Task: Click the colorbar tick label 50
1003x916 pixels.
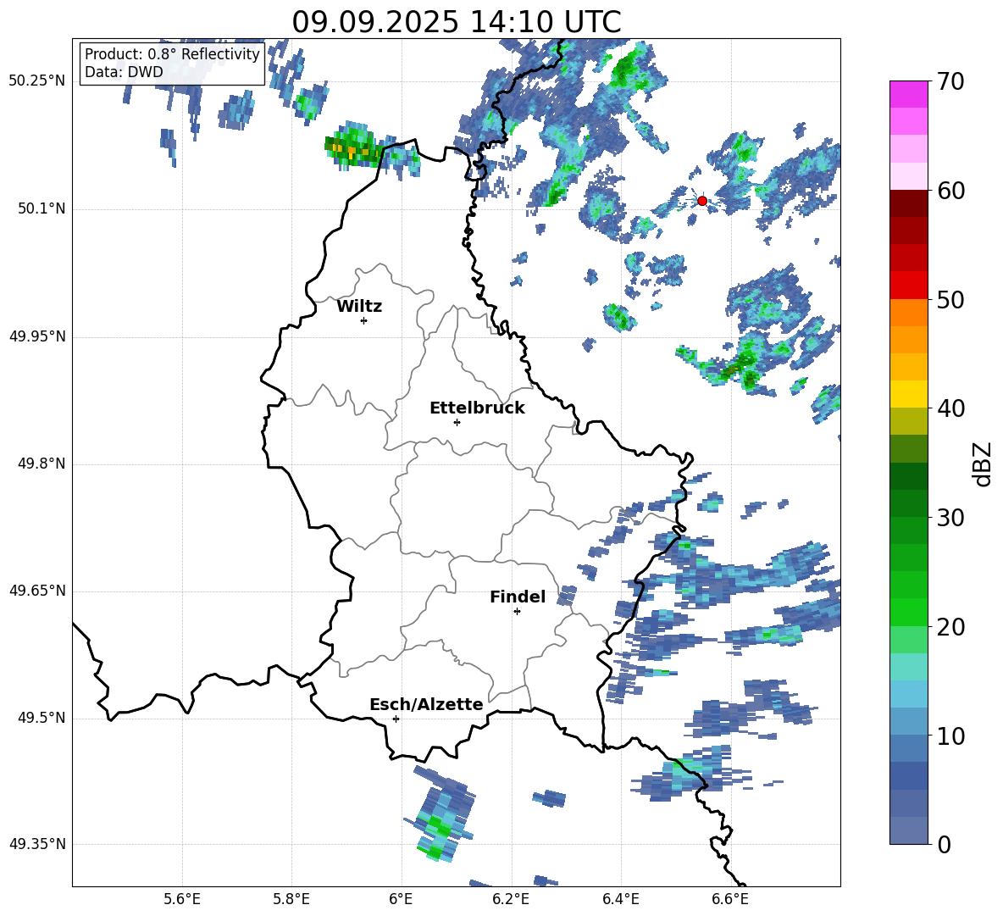Action: (950, 299)
